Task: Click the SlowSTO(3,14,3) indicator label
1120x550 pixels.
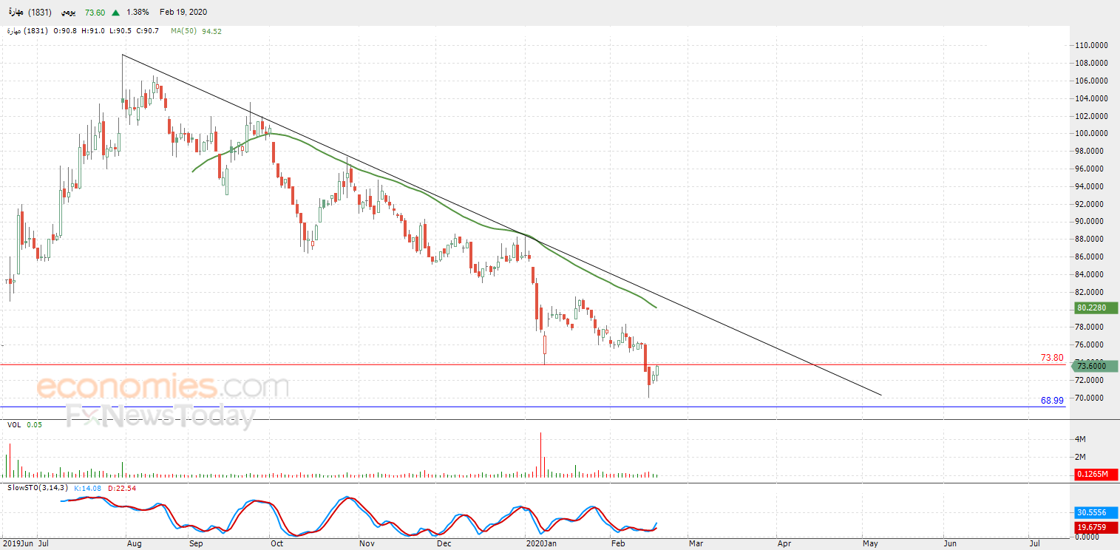Action: coord(38,488)
